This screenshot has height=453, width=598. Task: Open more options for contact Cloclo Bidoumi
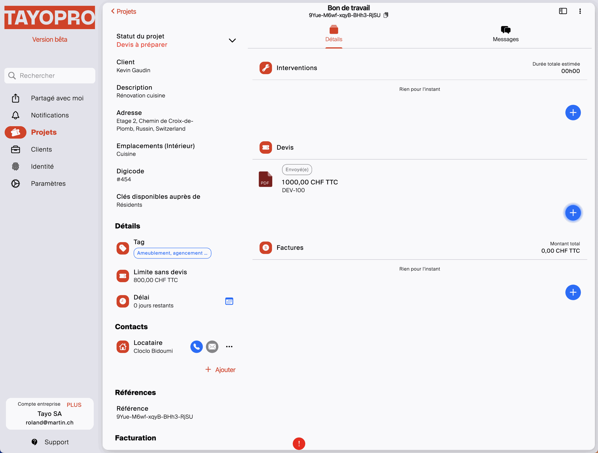click(x=230, y=346)
